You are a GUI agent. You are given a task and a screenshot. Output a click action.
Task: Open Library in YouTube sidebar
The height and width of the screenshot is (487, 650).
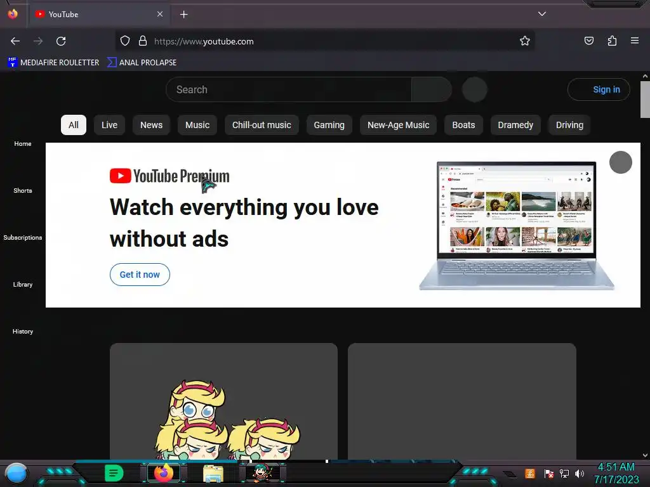[23, 284]
